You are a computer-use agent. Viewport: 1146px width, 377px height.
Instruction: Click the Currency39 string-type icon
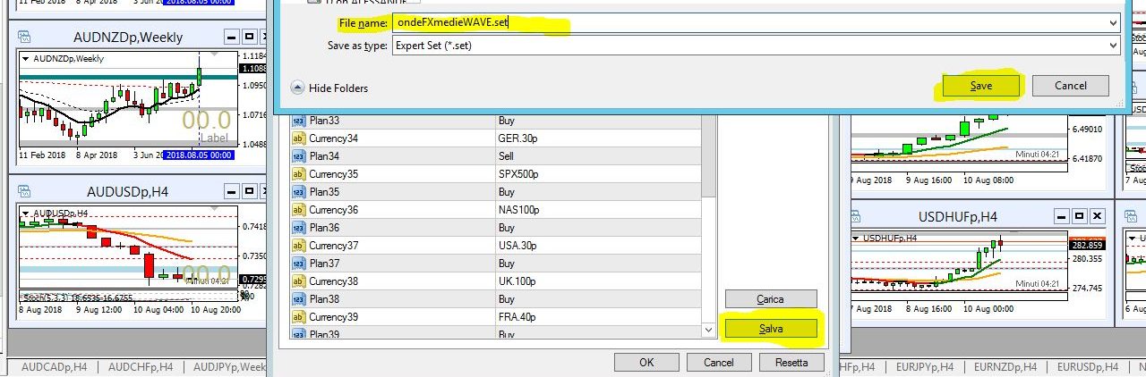[x=299, y=317]
